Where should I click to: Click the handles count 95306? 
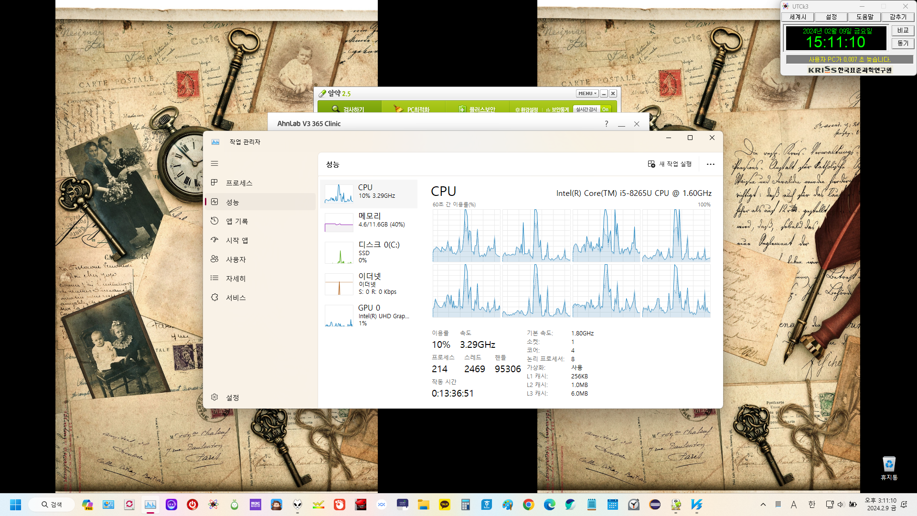(x=508, y=369)
